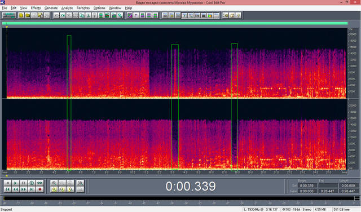
Task: Click the View End field showing 0:26.447
Action: (328, 191)
